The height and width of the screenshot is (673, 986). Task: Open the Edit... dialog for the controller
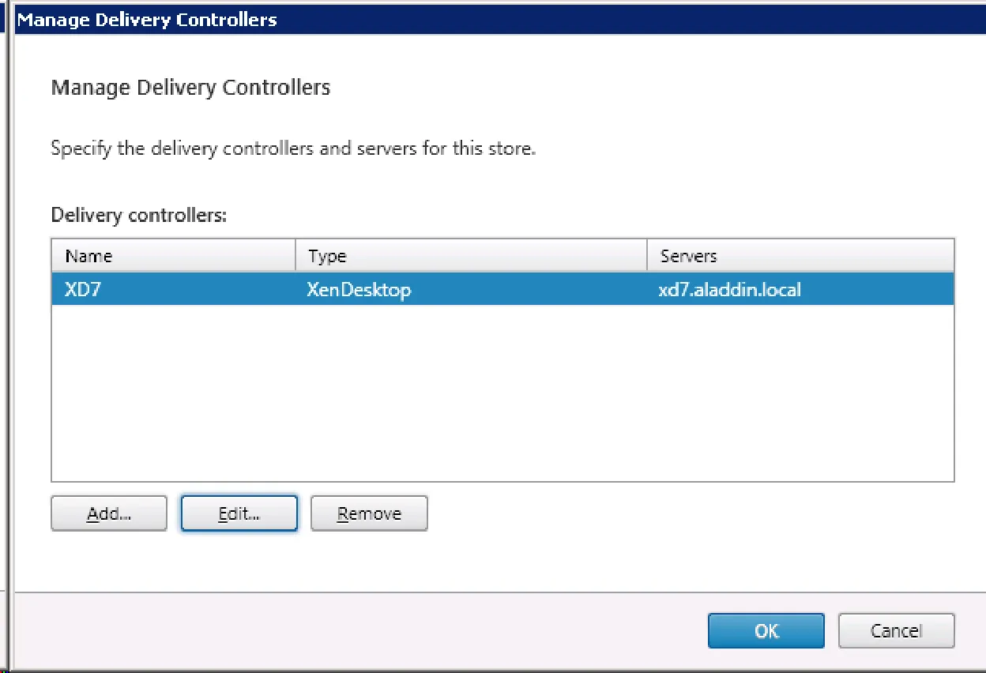pos(239,513)
